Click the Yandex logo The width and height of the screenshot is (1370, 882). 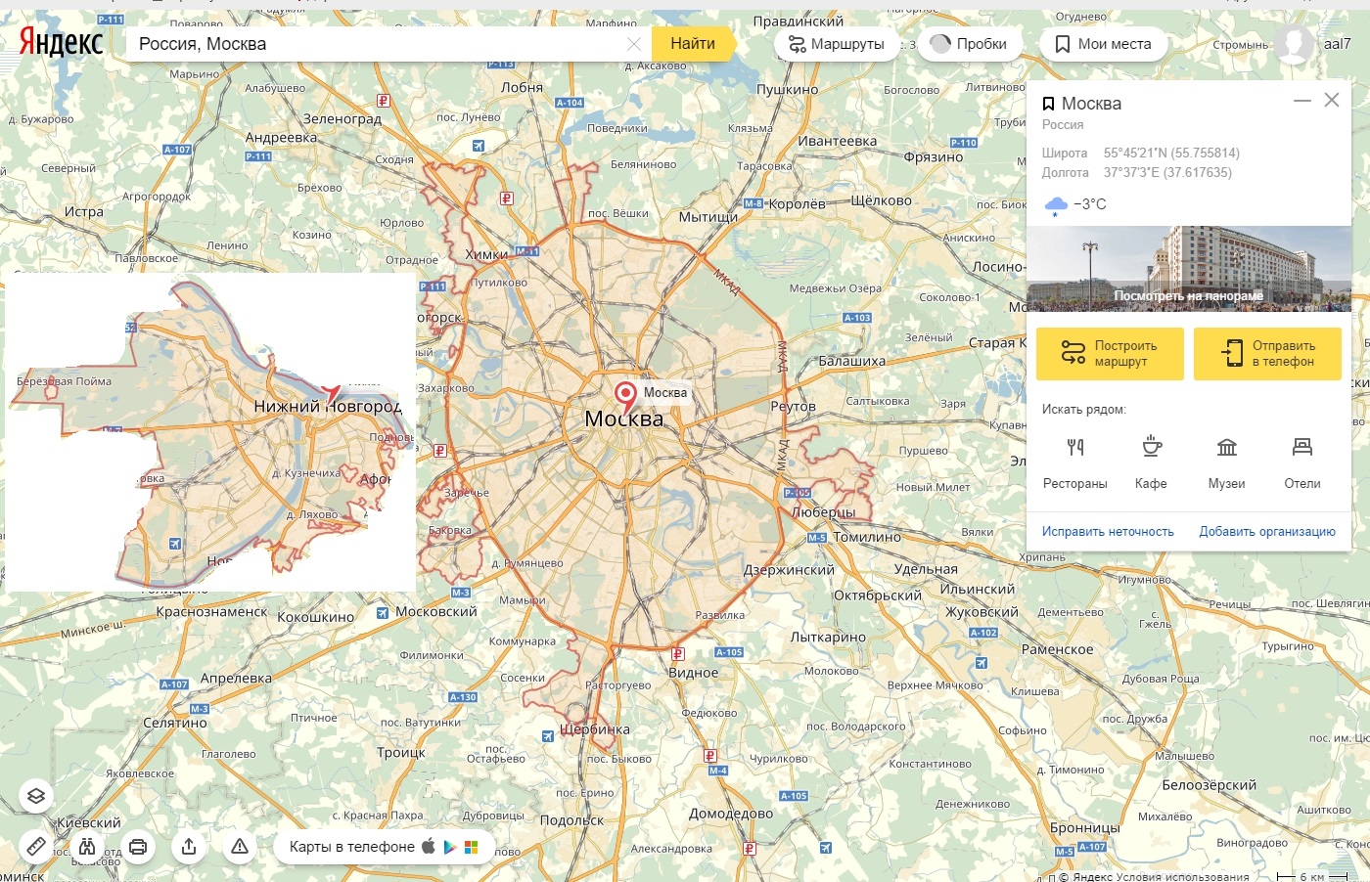coord(61,42)
